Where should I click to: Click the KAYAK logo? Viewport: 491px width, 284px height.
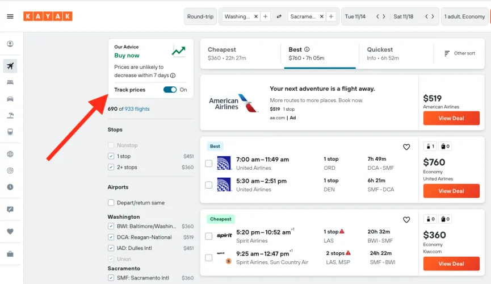point(48,16)
